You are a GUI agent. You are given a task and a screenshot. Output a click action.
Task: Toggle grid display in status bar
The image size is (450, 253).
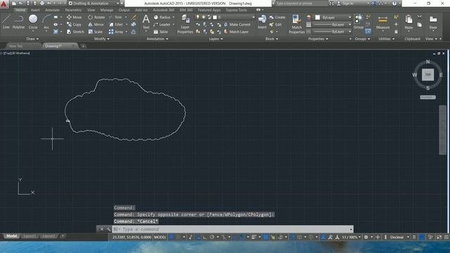click(172, 237)
